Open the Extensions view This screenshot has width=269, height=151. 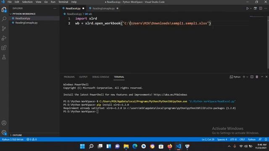[4, 47]
